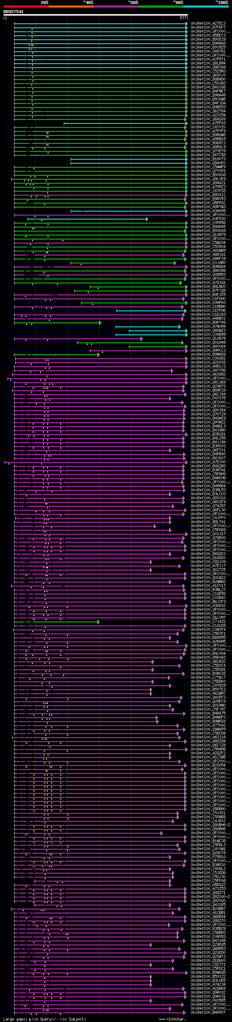The height and width of the screenshot is (1022, 232).
Task: Select hit label UniRef100_A9RFS9
Action: [x=208, y=259]
